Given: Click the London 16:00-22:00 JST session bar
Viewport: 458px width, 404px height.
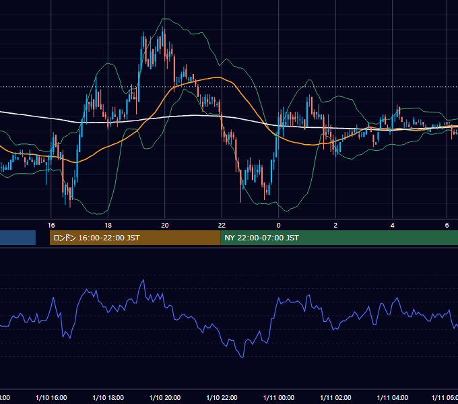Looking at the screenshot, I should click(135, 238).
